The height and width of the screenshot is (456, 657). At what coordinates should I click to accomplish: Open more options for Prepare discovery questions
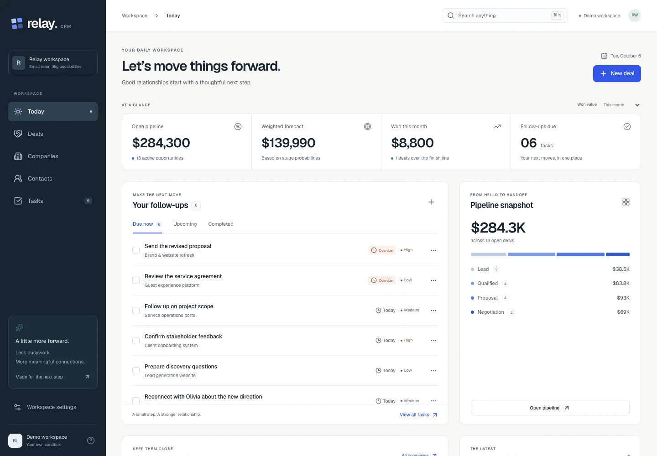433,371
